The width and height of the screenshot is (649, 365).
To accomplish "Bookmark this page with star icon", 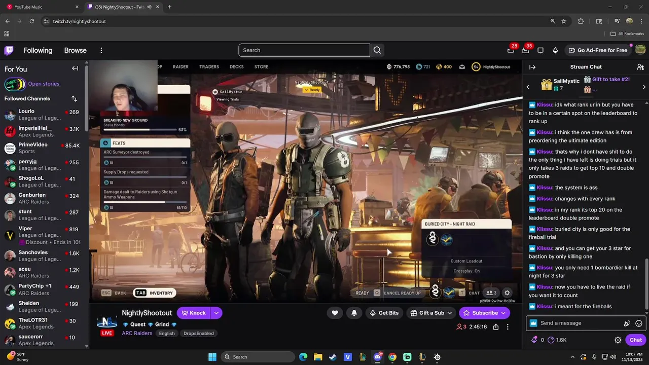I will (564, 21).
